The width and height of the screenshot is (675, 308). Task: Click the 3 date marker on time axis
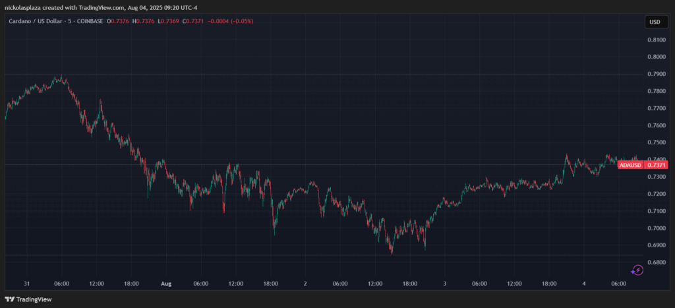(444, 283)
